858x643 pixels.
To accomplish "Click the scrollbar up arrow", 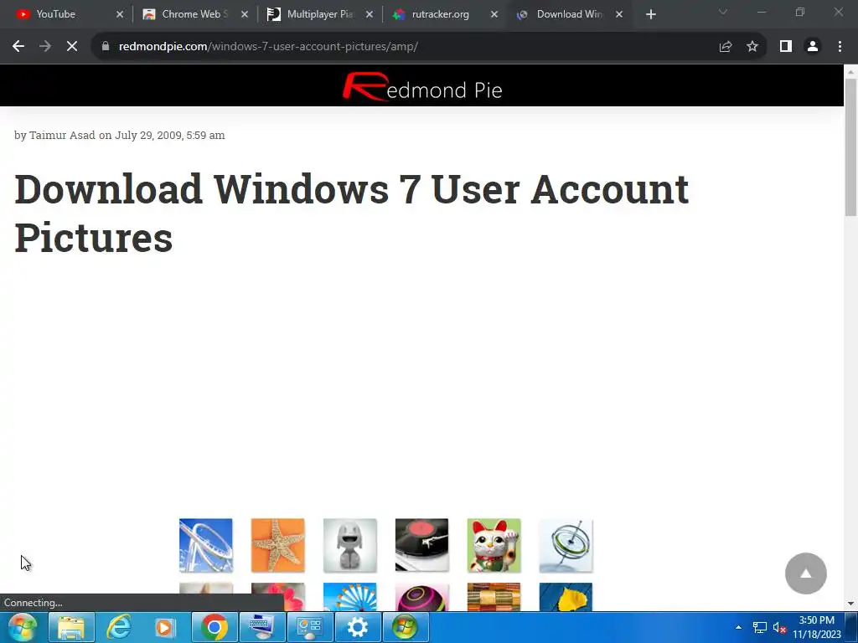I will click(x=851, y=72).
